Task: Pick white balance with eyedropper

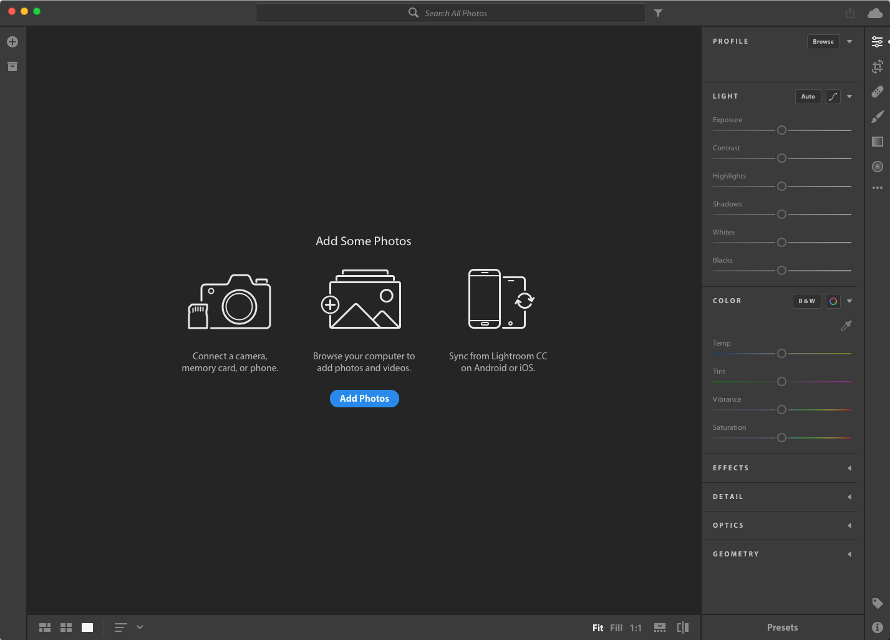Action: 846,326
